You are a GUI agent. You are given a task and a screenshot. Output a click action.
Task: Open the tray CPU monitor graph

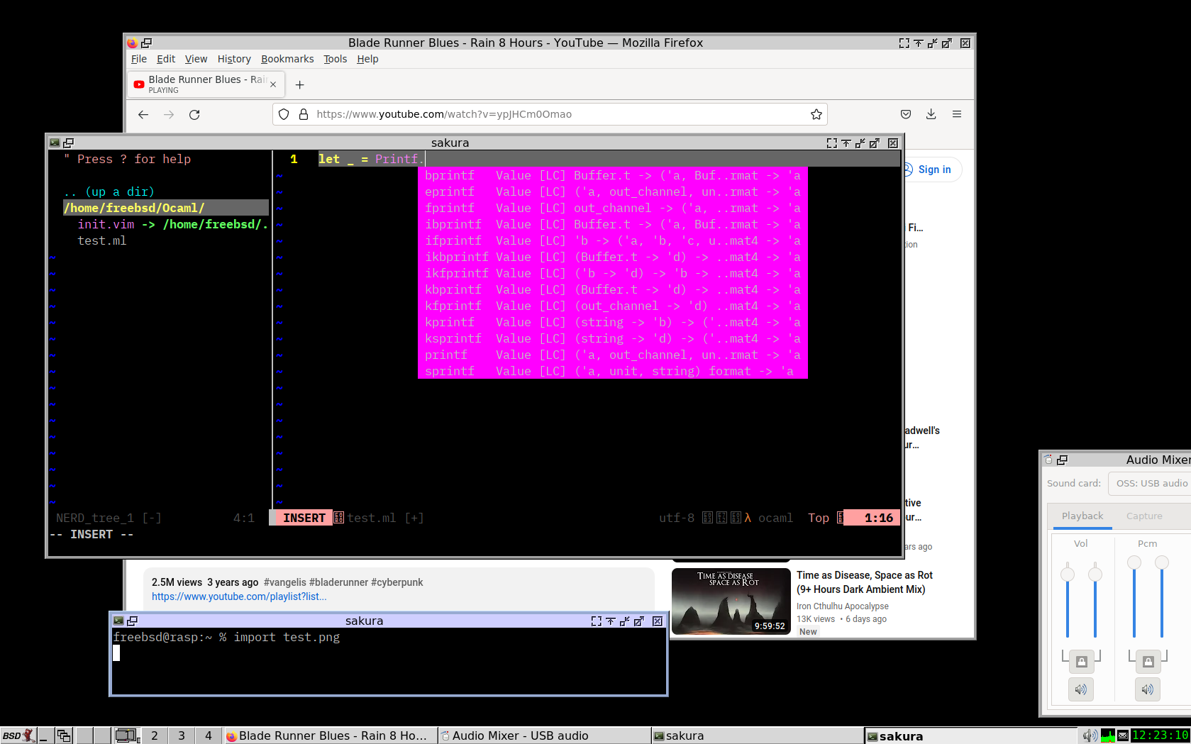[x=1108, y=735]
